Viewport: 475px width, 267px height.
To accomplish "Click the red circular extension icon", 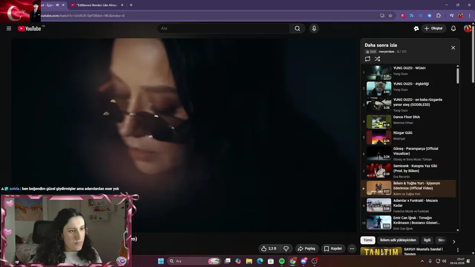I will click(x=403, y=16).
